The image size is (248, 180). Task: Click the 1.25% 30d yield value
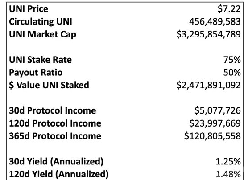pyautogui.click(x=228, y=162)
